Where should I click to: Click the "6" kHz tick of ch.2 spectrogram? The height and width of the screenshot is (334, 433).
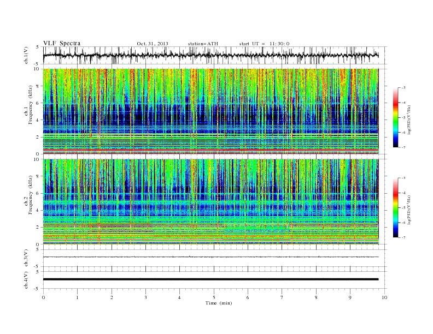pyautogui.click(x=38, y=193)
